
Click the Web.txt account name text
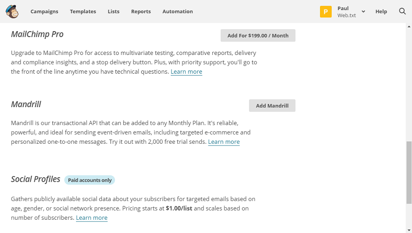click(347, 15)
